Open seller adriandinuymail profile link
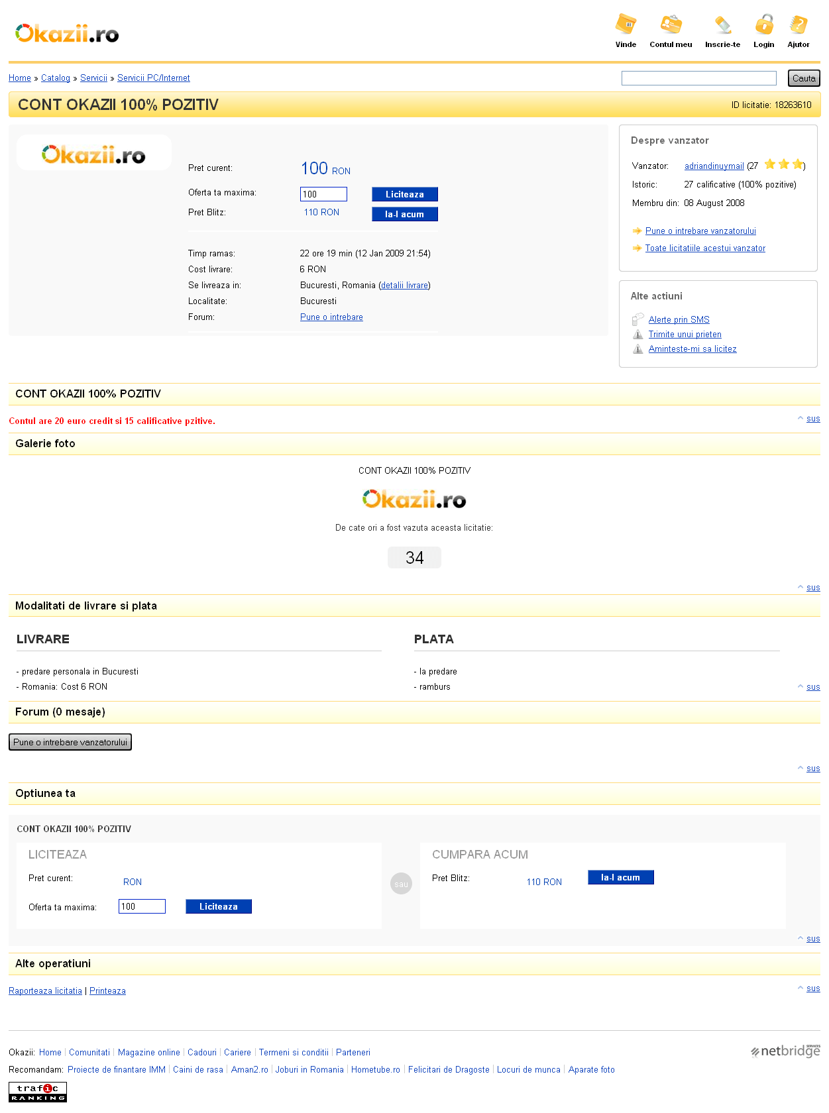829x1113 pixels. tap(714, 166)
